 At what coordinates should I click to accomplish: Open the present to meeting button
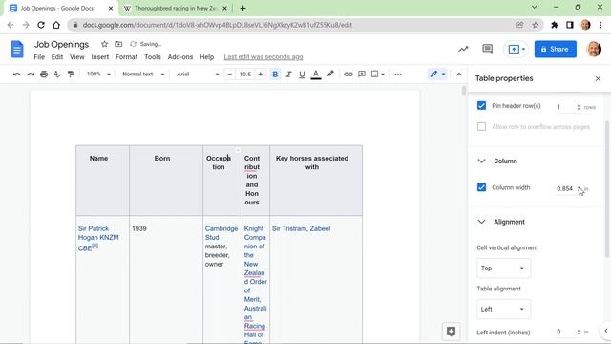(516, 49)
